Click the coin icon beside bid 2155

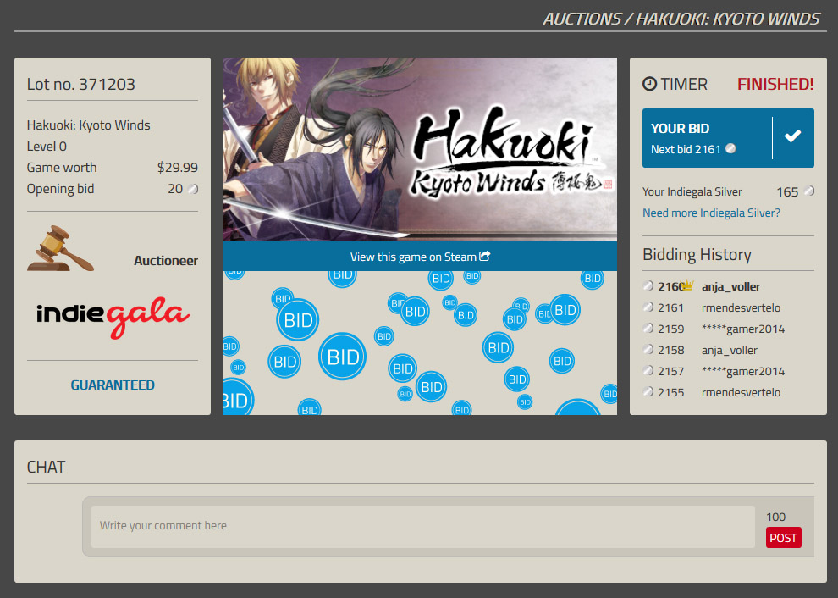coord(648,392)
